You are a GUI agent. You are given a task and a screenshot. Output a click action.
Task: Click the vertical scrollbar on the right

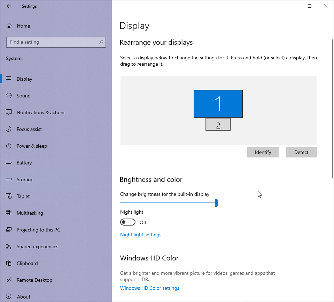pyautogui.click(x=333, y=109)
